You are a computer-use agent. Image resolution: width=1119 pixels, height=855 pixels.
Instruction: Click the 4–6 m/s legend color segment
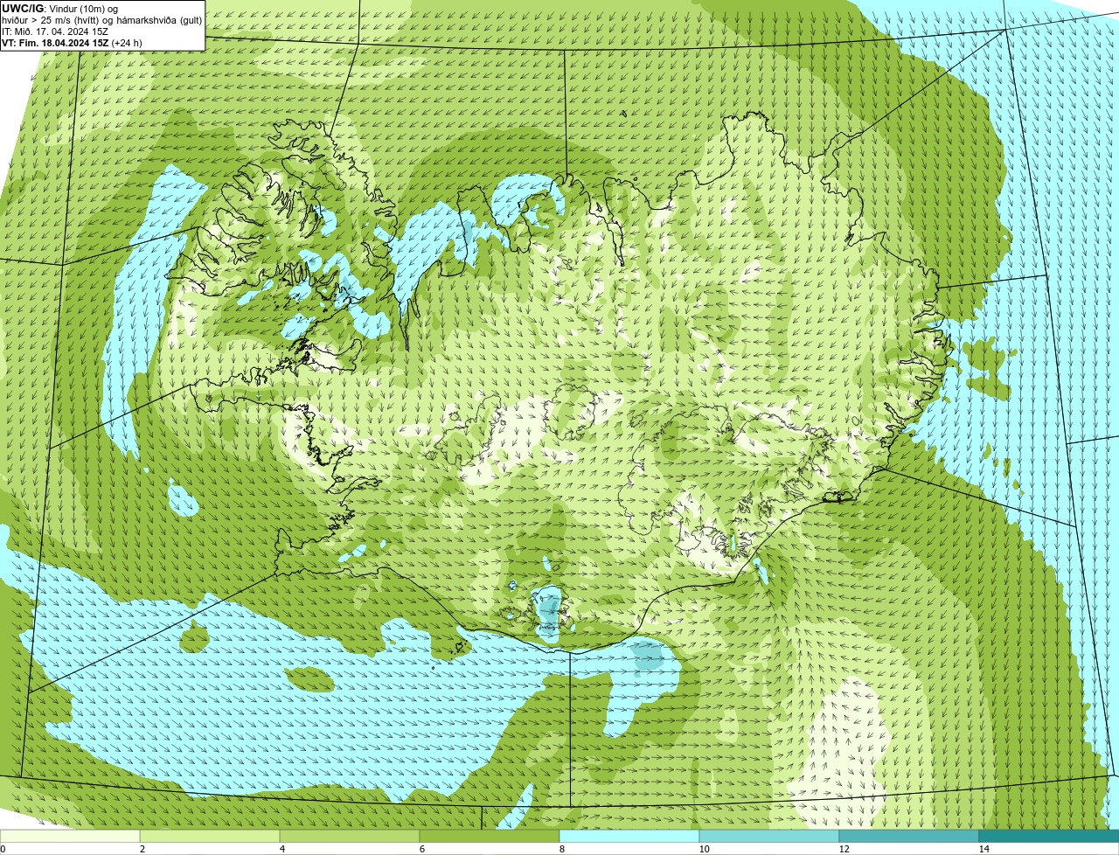[350, 836]
